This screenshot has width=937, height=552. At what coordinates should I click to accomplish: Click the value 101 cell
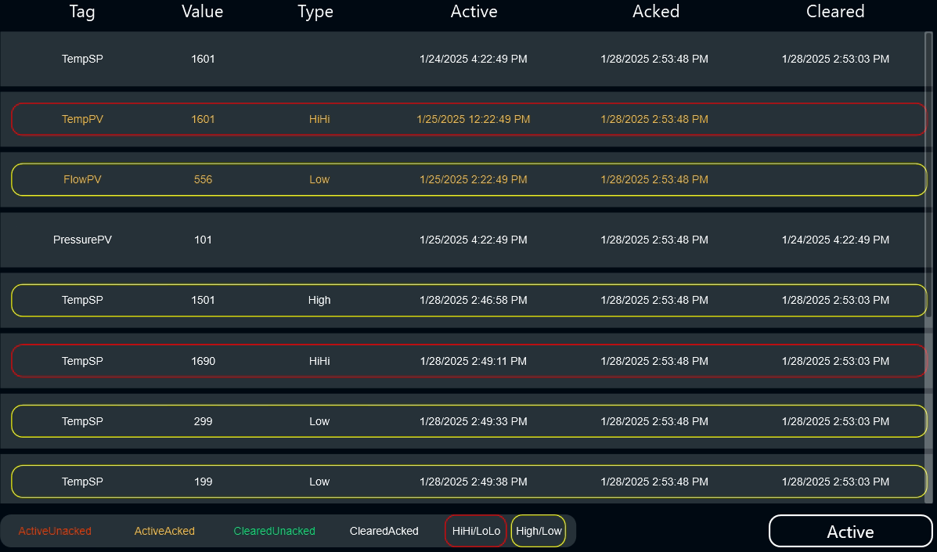pos(204,240)
